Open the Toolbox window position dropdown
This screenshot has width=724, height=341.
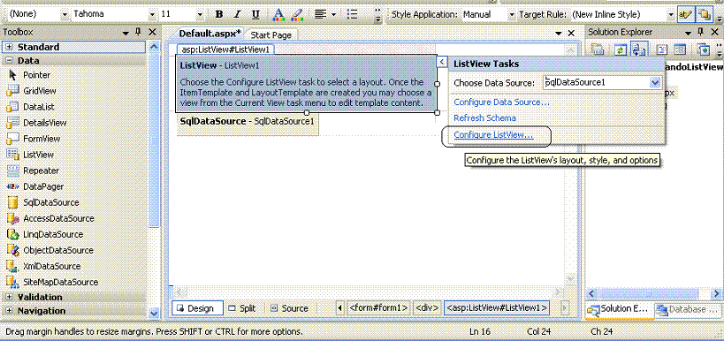(126, 33)
